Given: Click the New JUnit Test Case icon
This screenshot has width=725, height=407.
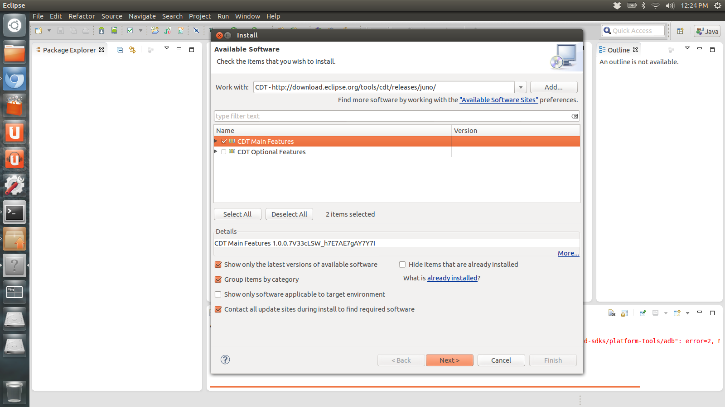Looking at the screenshot, I should 168,30.
